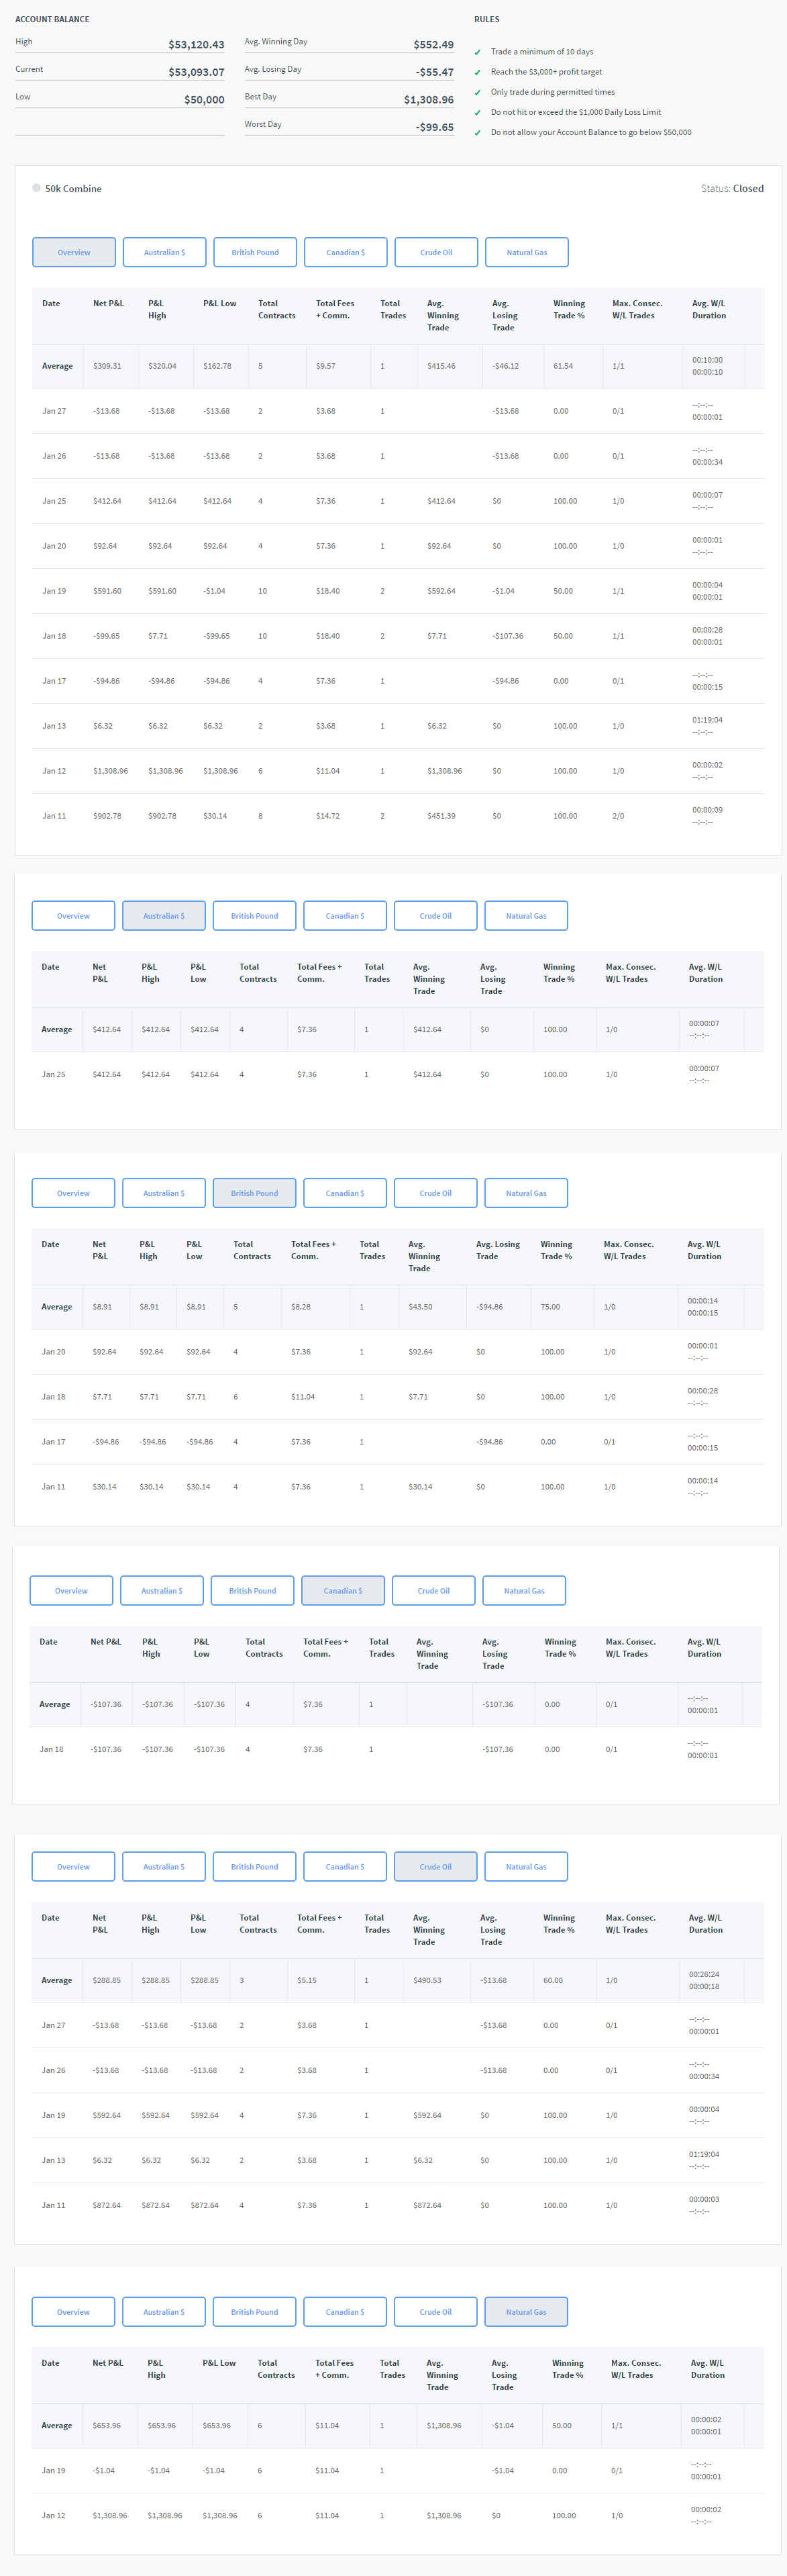Switch to British Pound in the topmost tab row
This screenshot has width=787, height=2576.
tap(255, 252)
